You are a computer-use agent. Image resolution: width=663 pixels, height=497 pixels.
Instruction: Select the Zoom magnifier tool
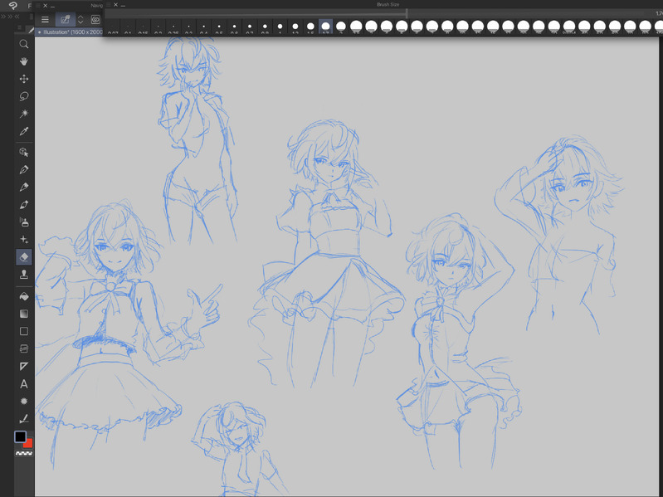pos(24,44)
